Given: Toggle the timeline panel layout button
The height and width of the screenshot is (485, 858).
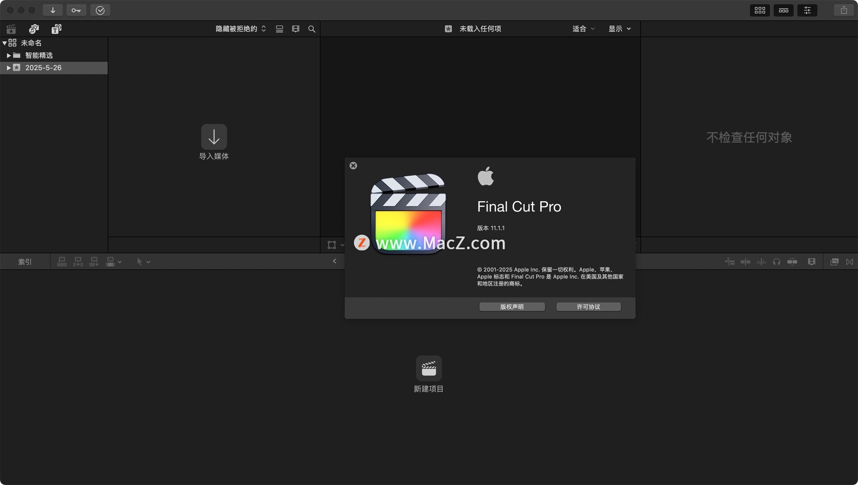Looking at the screenshot, I should (783, 10).
